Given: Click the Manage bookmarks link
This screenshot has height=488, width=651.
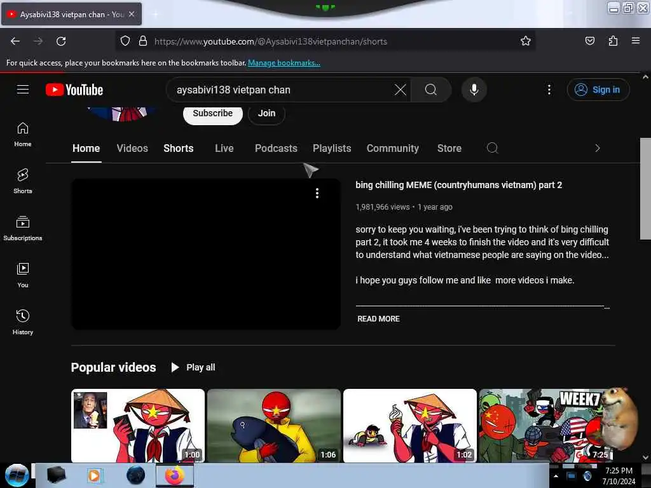Looking at the screenshot, I should pyautogui.click(x=284, y=63).
